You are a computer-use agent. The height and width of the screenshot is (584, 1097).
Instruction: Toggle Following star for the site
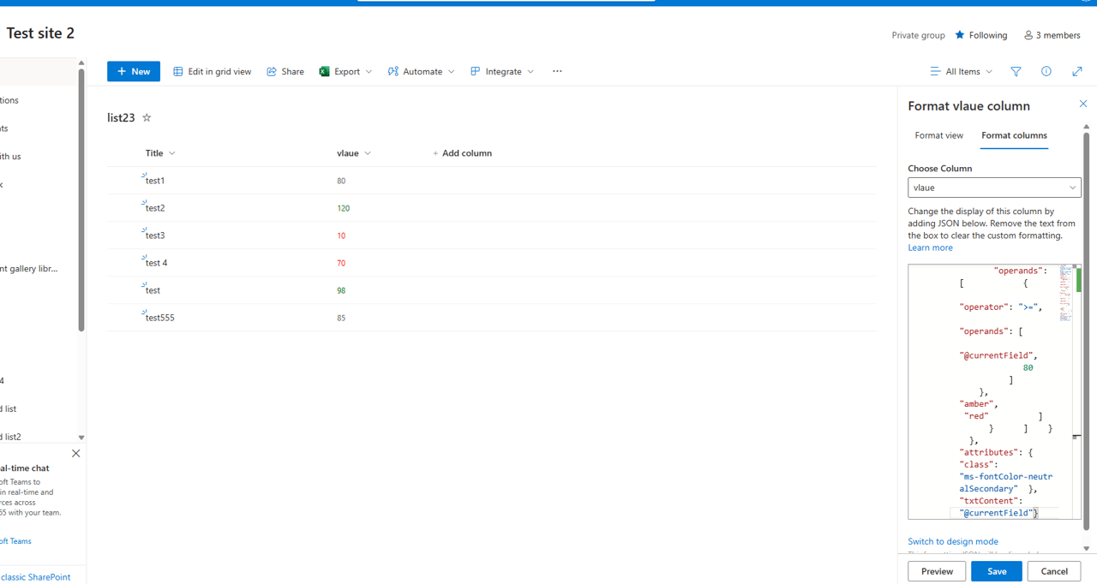pos(960,35)
